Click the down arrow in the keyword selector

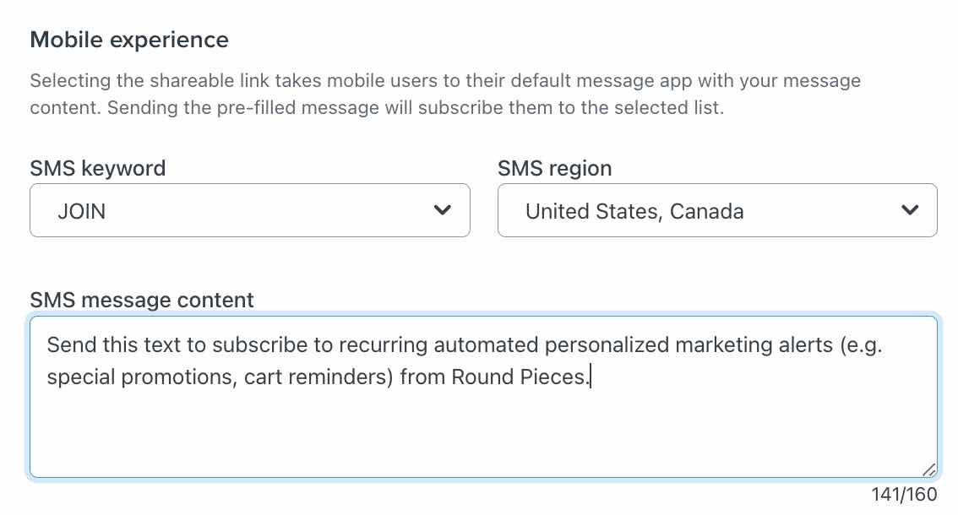(x=443, y=210)
